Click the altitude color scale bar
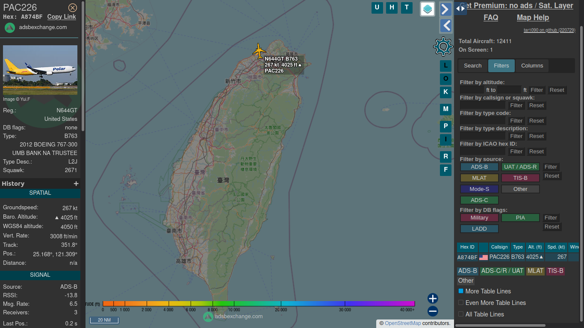 point(259,304)
